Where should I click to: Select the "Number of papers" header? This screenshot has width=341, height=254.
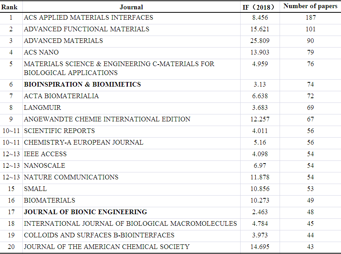pos(310,6)
